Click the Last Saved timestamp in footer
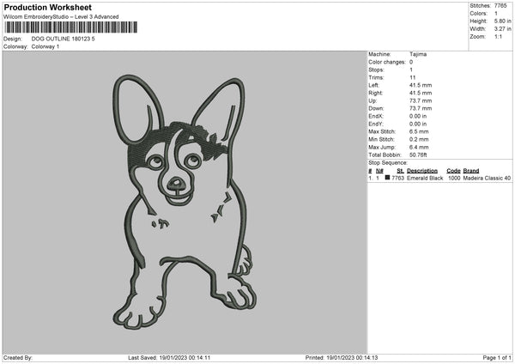515x364 pixels. pyautogui.click(x=172, y=357)
